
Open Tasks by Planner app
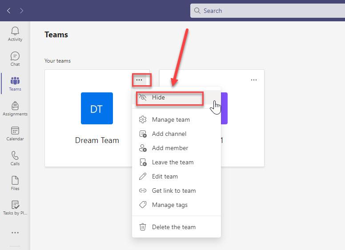(x=15, y=208)
